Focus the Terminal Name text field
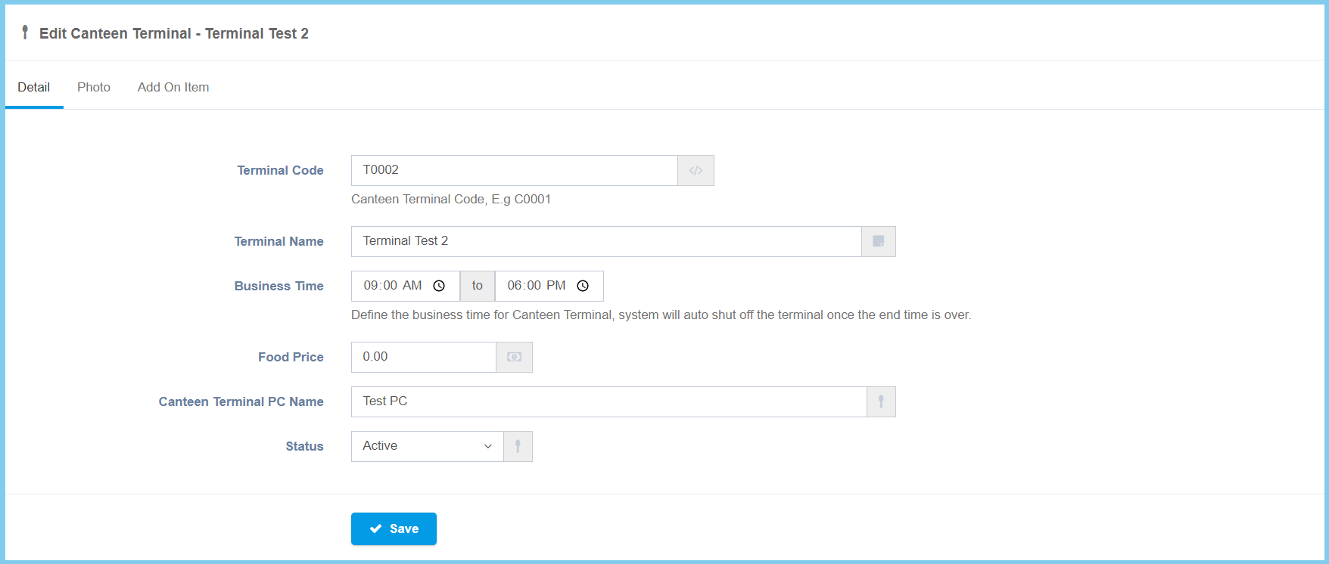 click(605, 241)
